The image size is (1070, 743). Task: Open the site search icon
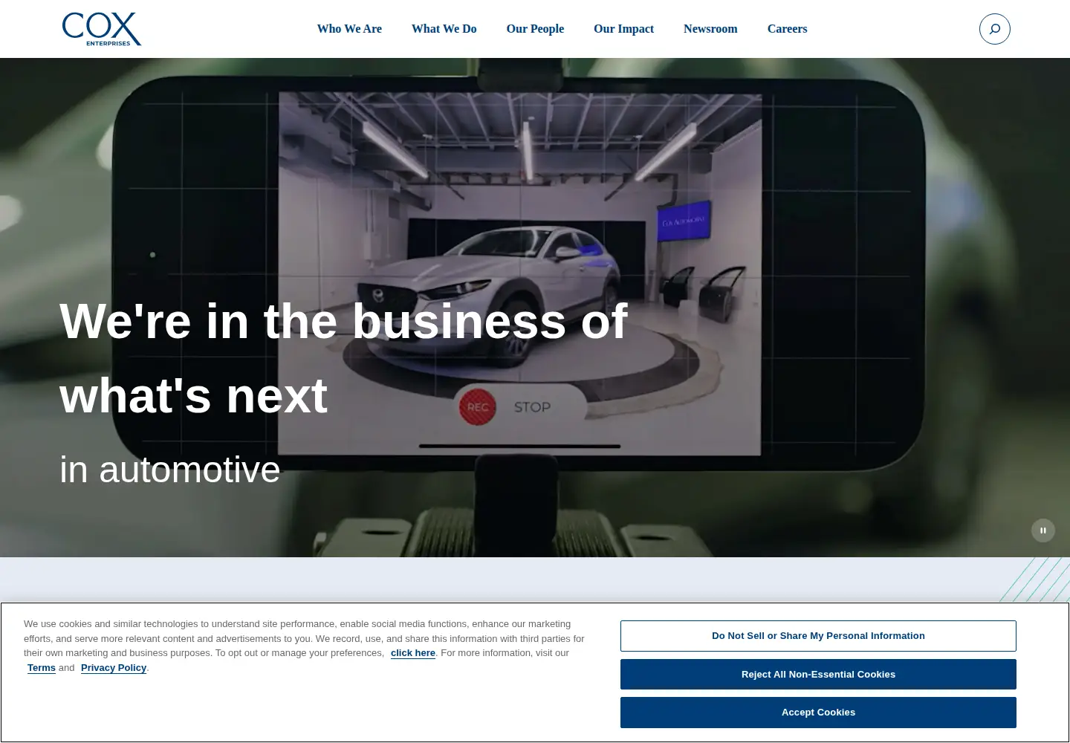coord(995,29)
